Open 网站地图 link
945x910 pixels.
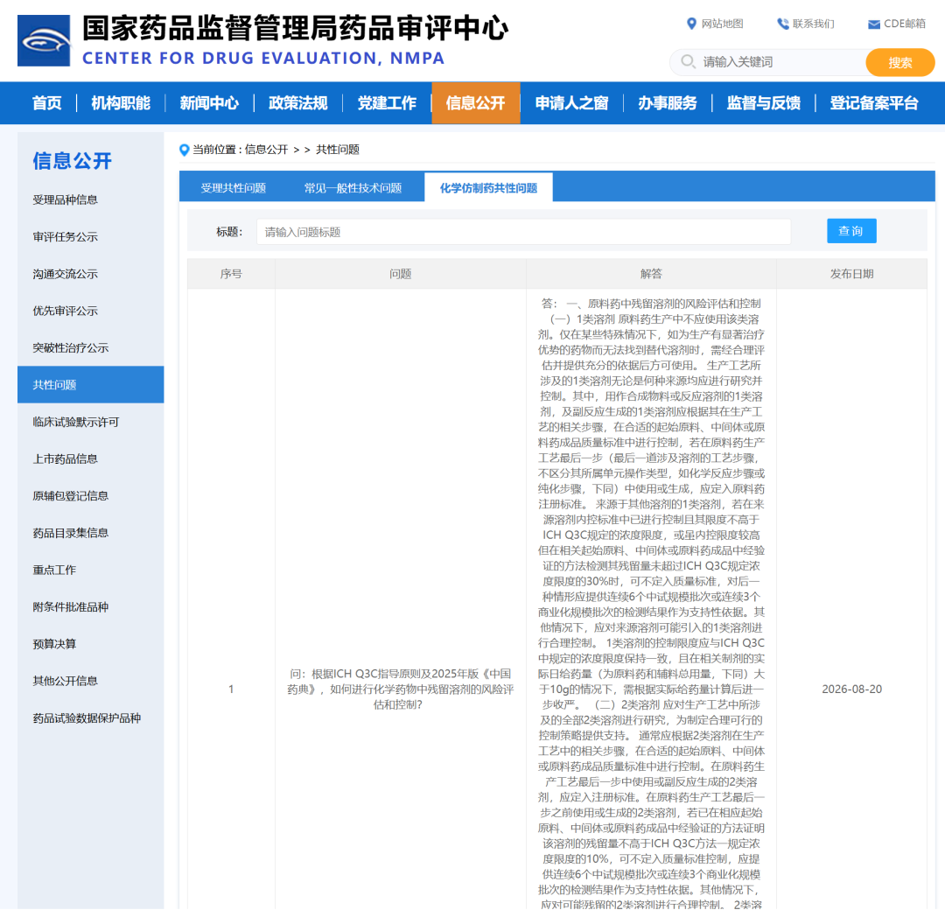722,24
